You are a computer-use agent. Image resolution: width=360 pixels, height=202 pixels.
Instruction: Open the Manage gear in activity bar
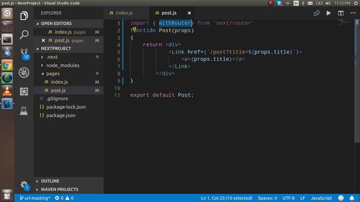tap(24, 185)
